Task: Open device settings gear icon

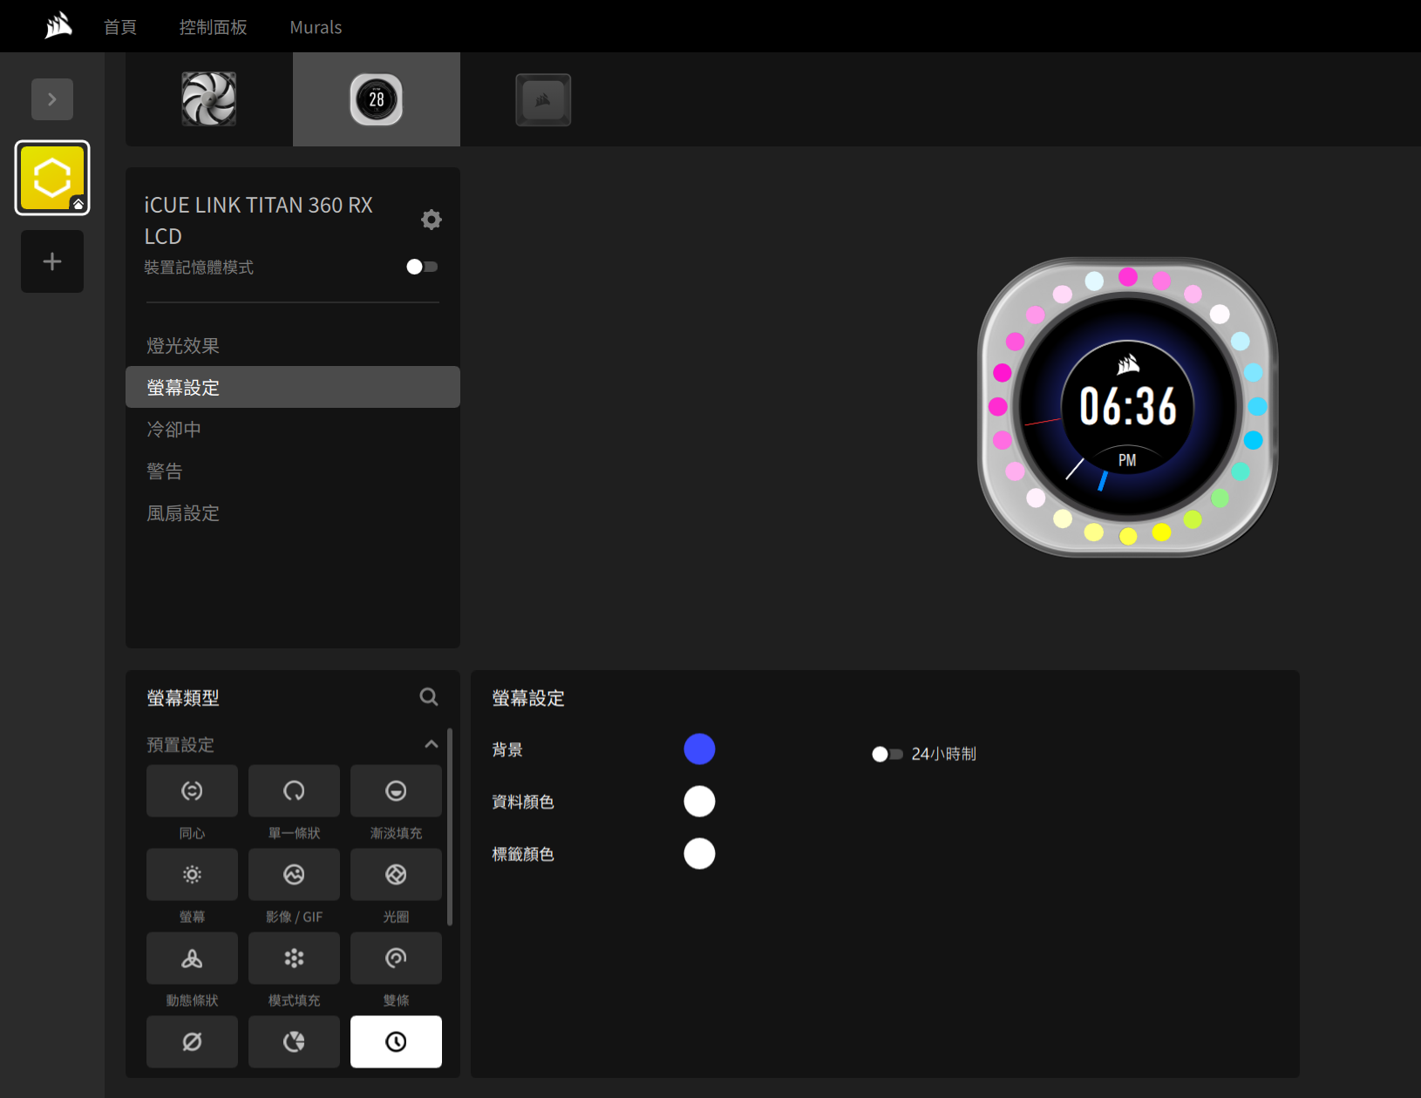Action: pos(431,220)
